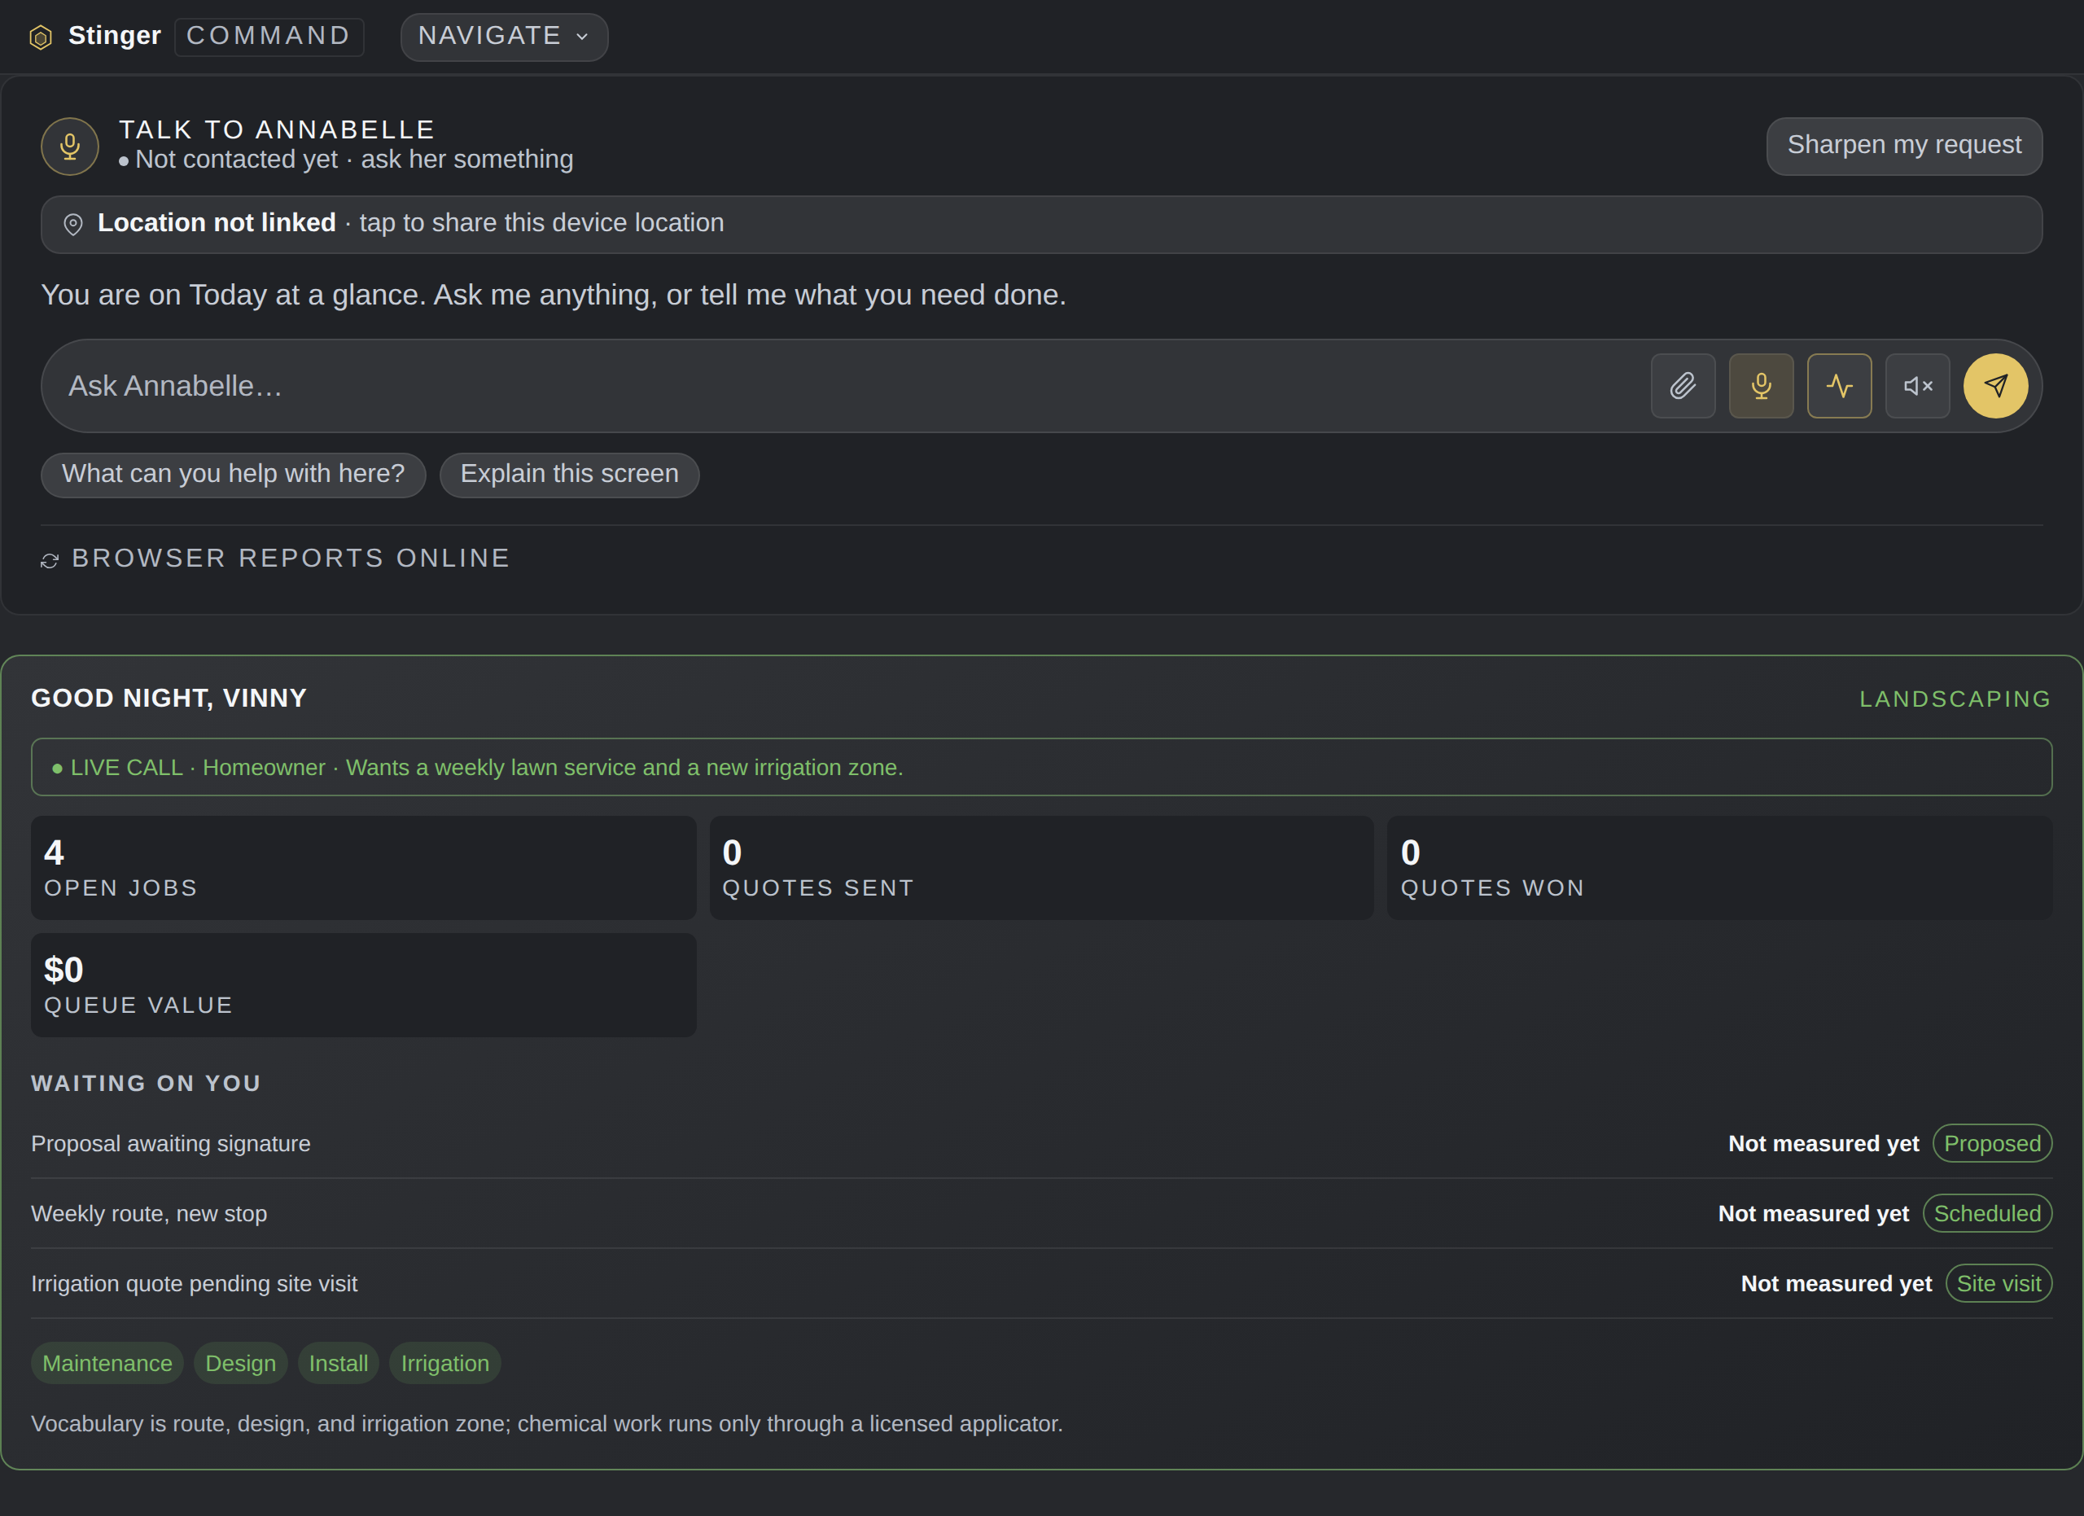Click the LANDSCAPING label
The height and width of the screenshot is (1516, 2084).
point(1955,699)
